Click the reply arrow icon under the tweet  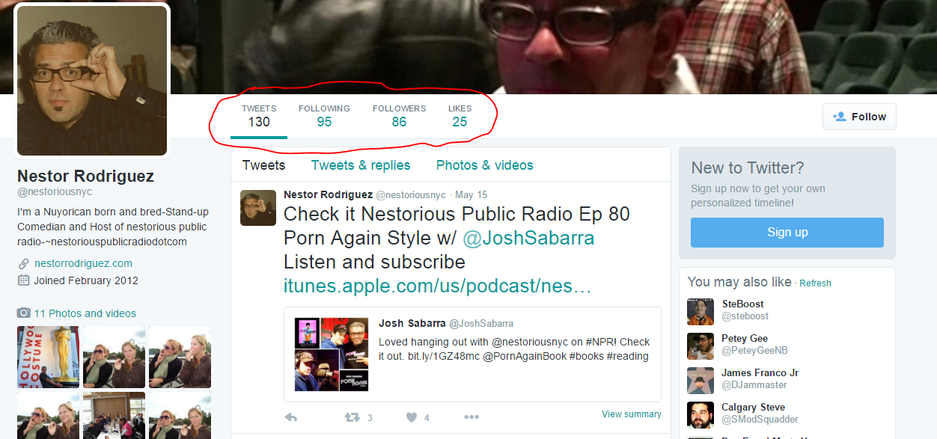tap(291, 417)
